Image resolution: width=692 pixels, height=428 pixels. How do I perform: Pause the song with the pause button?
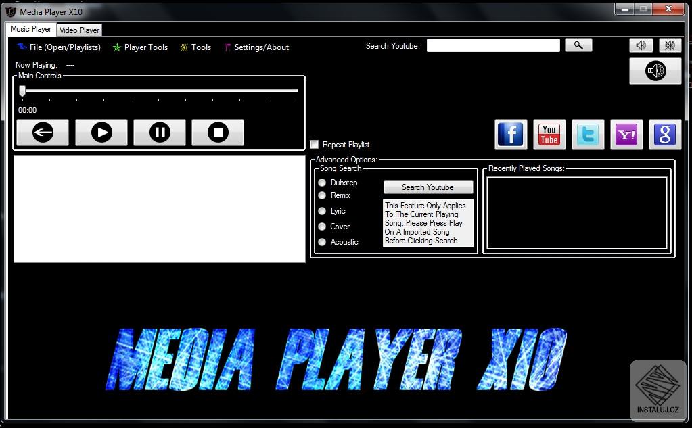[159, 133]
